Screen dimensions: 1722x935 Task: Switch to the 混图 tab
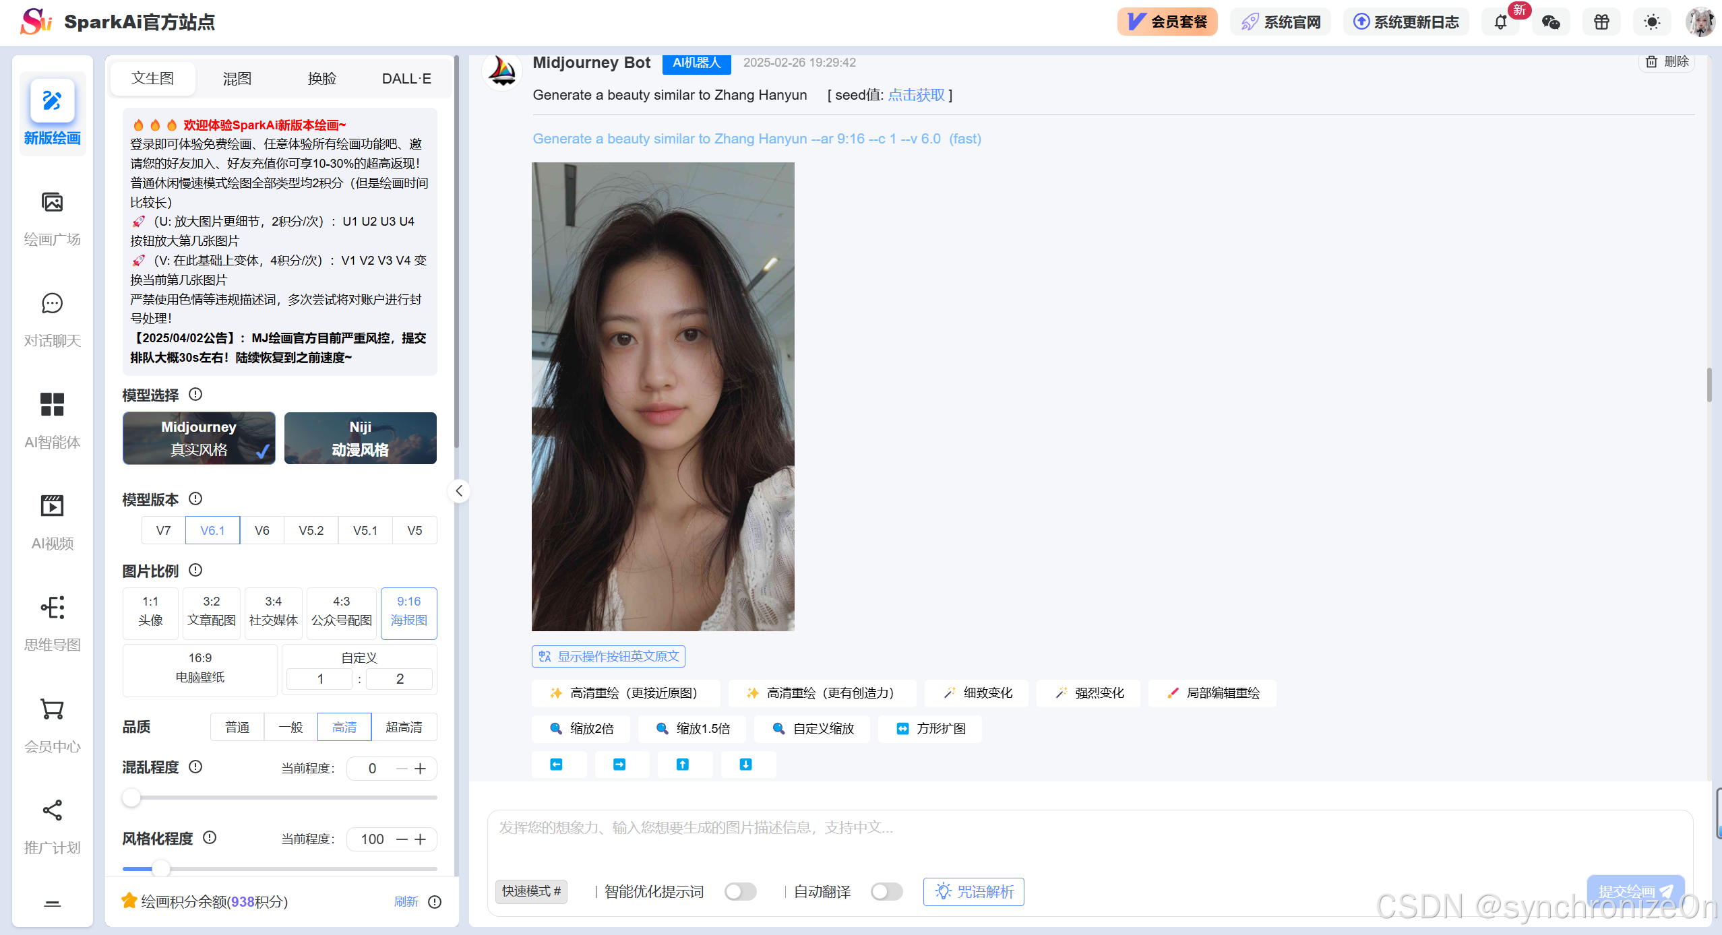pyautogui.click(x=237, y=79)
